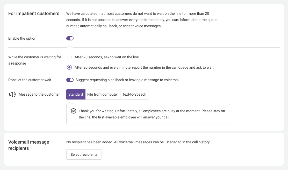This screenshot has height=170, width=288.
Task: Toggle the switch beside Suggest requesting a callback
Action: click(x=70, y=80)
